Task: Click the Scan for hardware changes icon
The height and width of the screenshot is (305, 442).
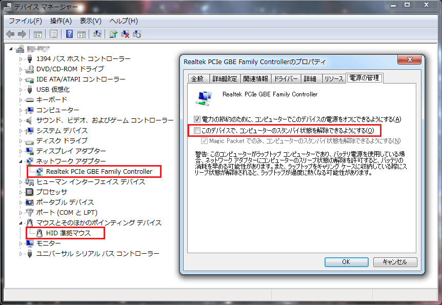Action: 97,34
